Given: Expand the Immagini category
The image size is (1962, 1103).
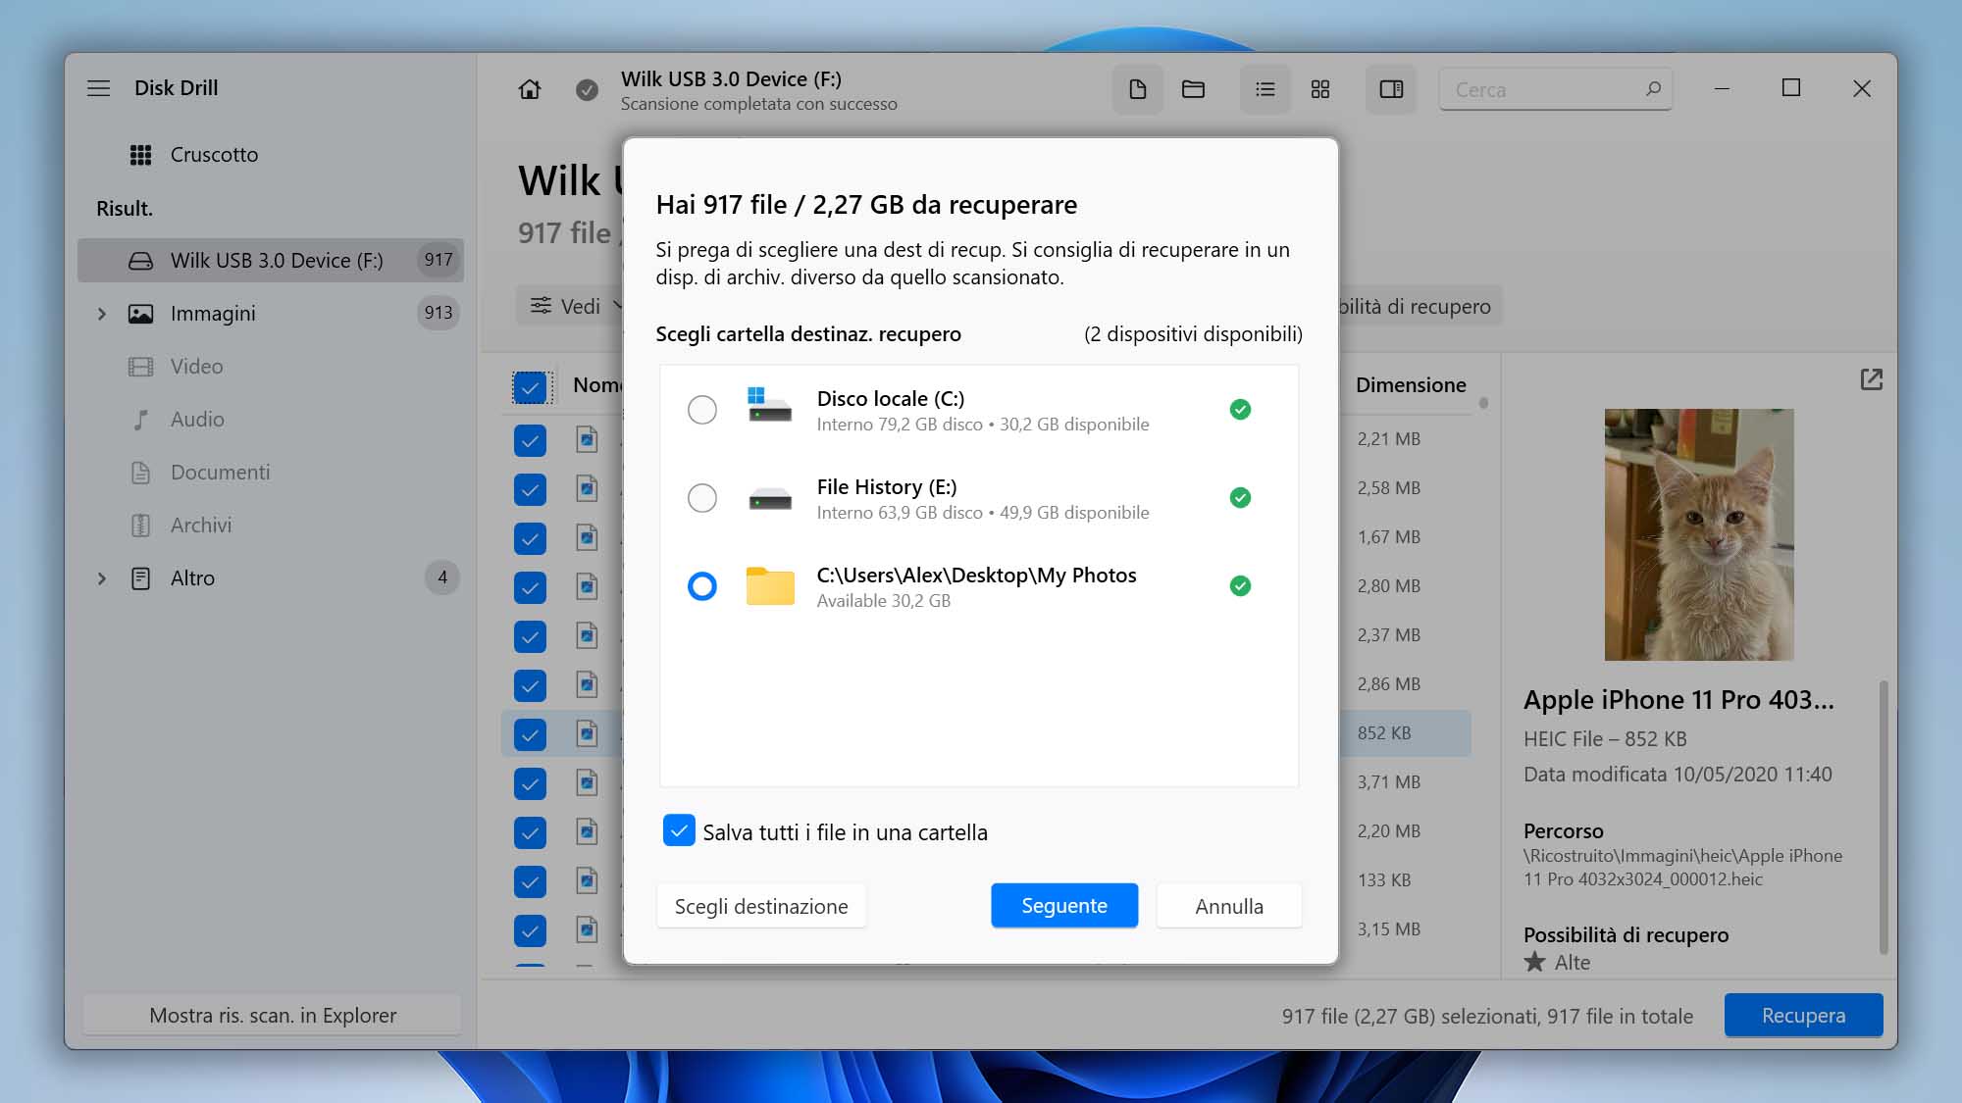Looking at the screenshot, I should pos(101,314).
